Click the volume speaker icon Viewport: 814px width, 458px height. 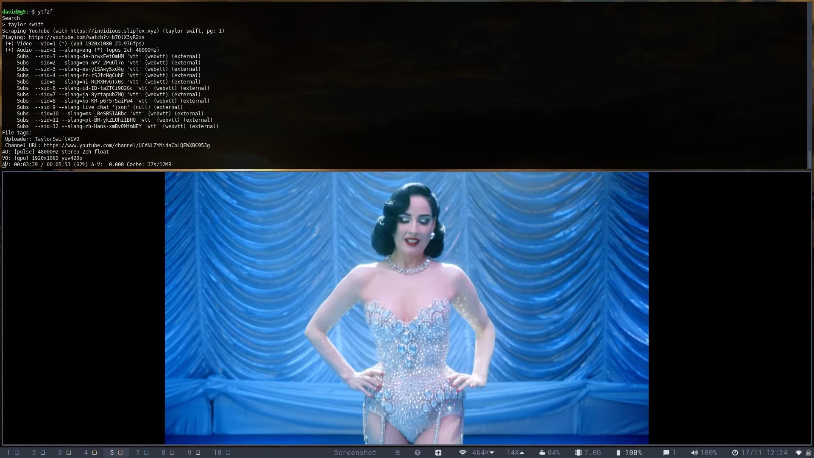694,452
